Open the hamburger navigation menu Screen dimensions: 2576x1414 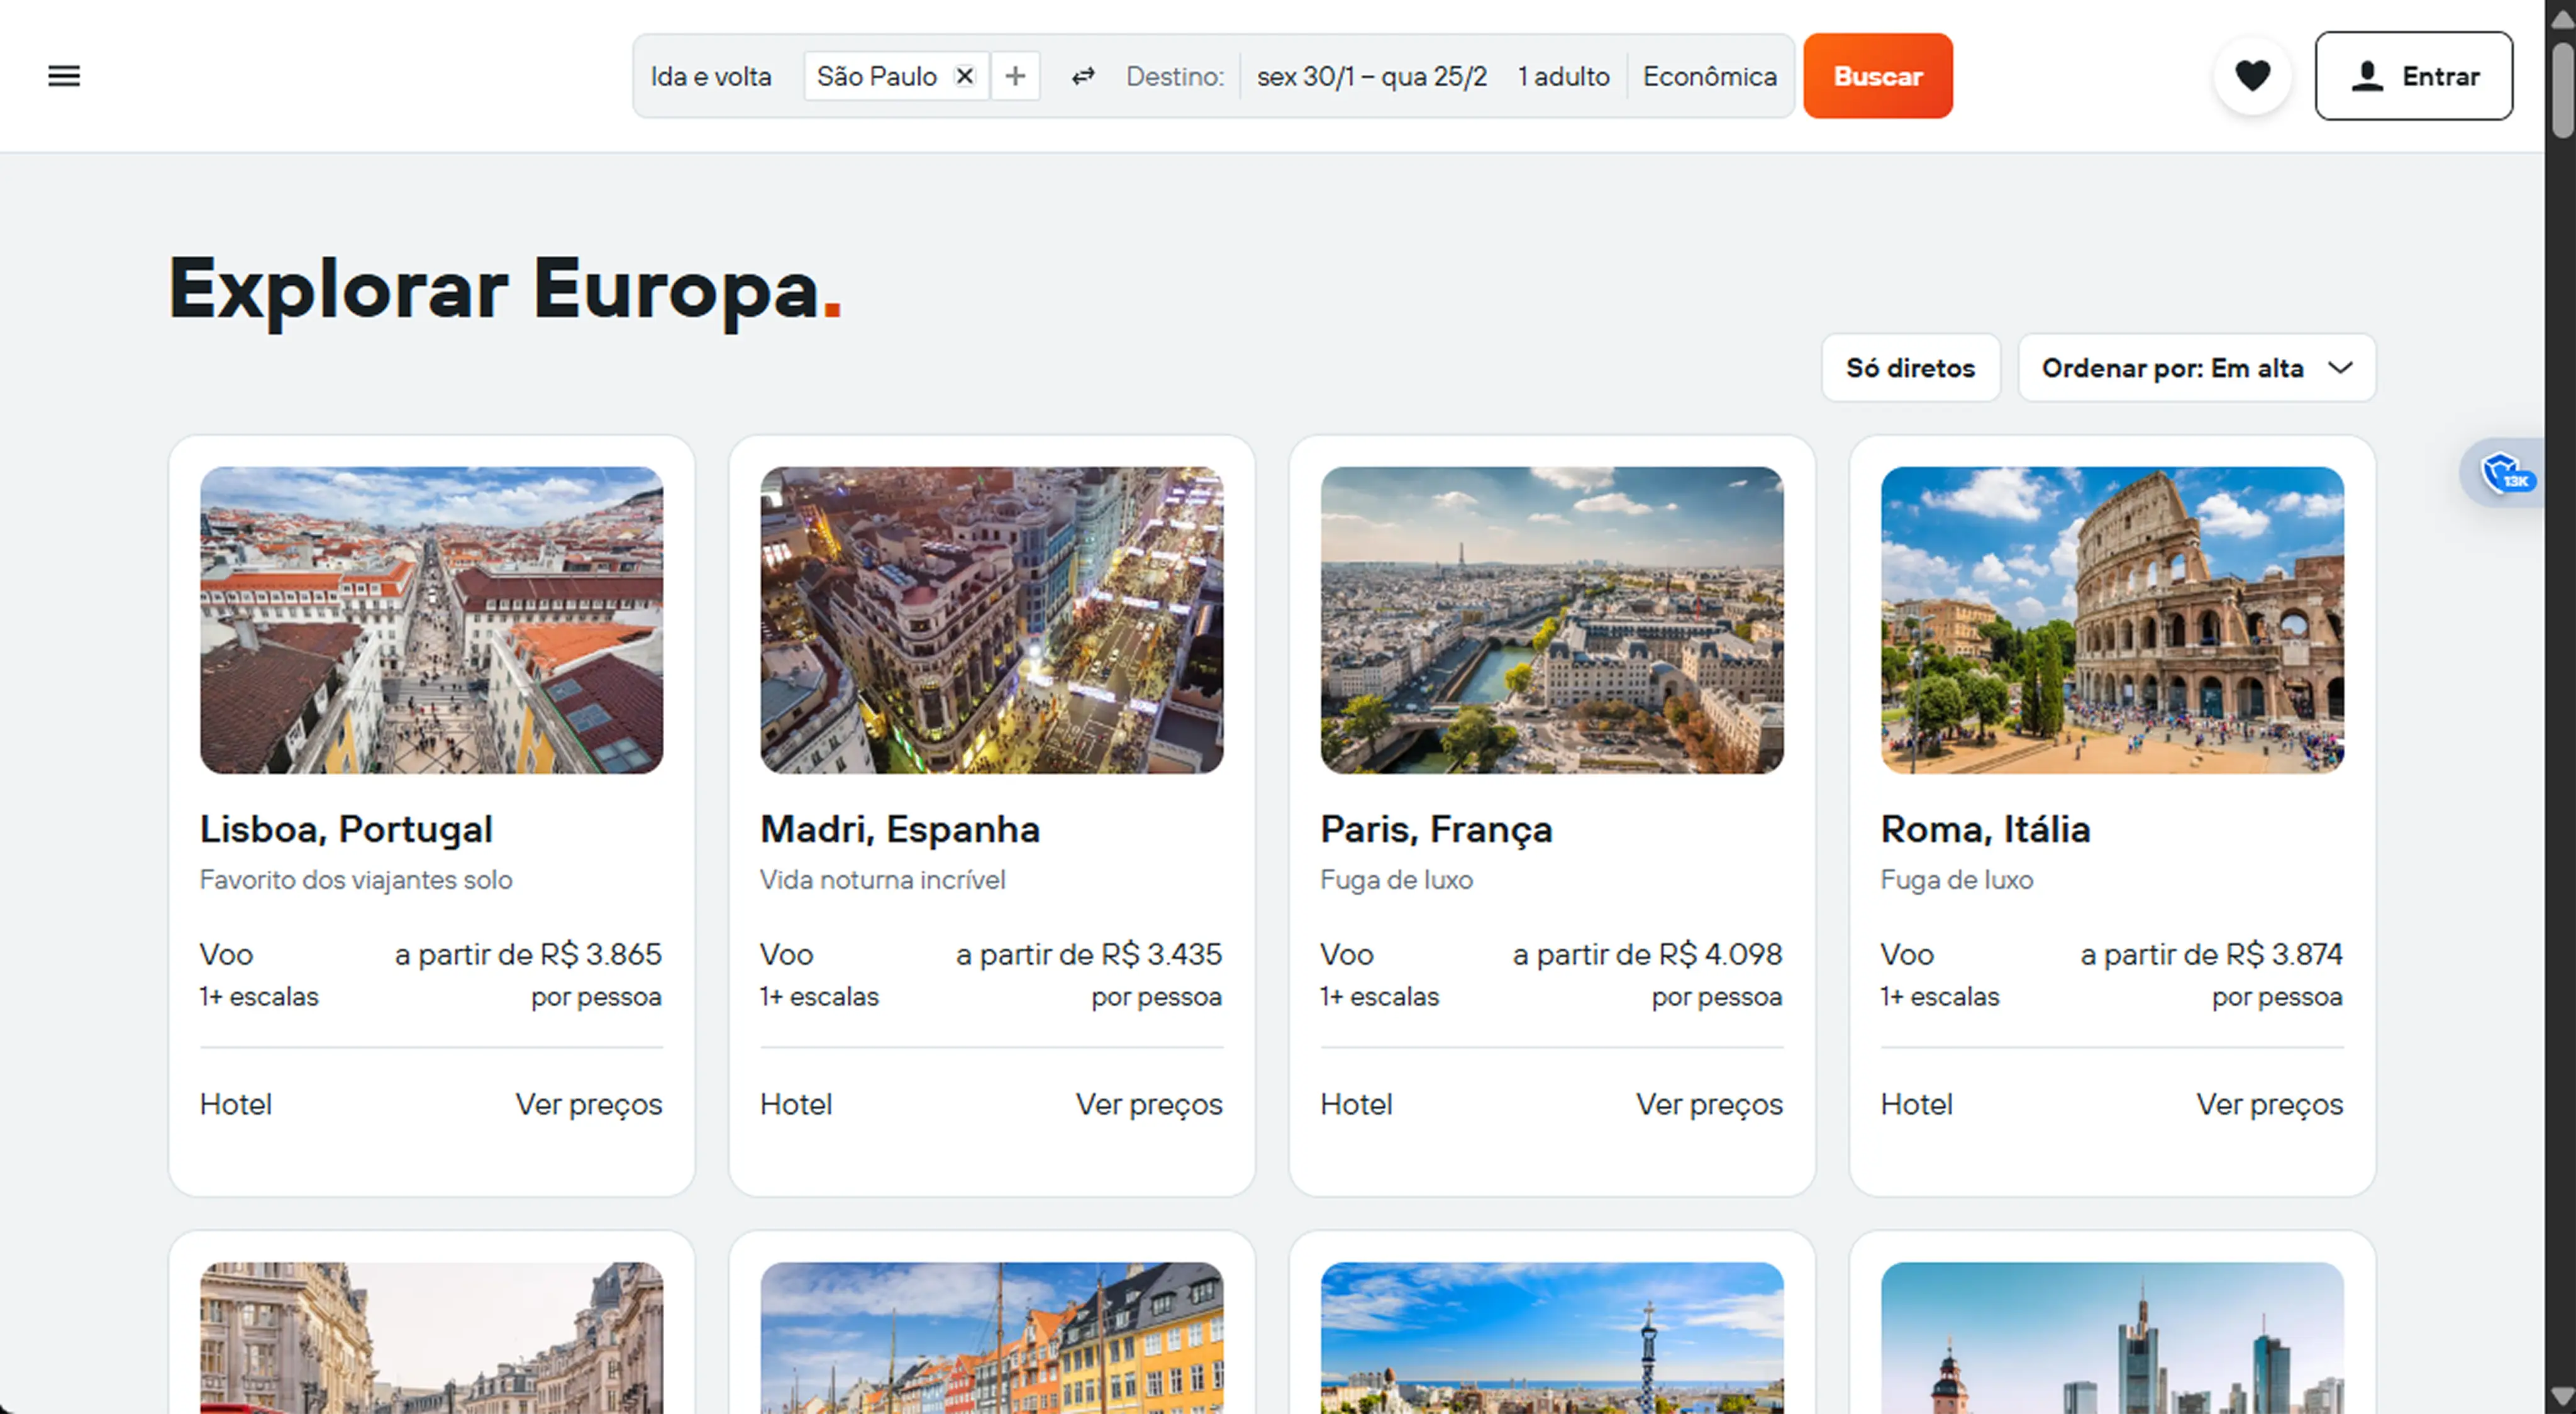coord(63,75)
